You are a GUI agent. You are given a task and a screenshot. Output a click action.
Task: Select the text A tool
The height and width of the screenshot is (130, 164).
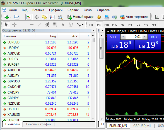click(x=63, y=25)
